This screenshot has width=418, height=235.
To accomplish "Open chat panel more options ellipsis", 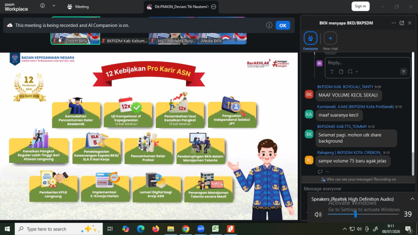I will (x=394, y=23).
